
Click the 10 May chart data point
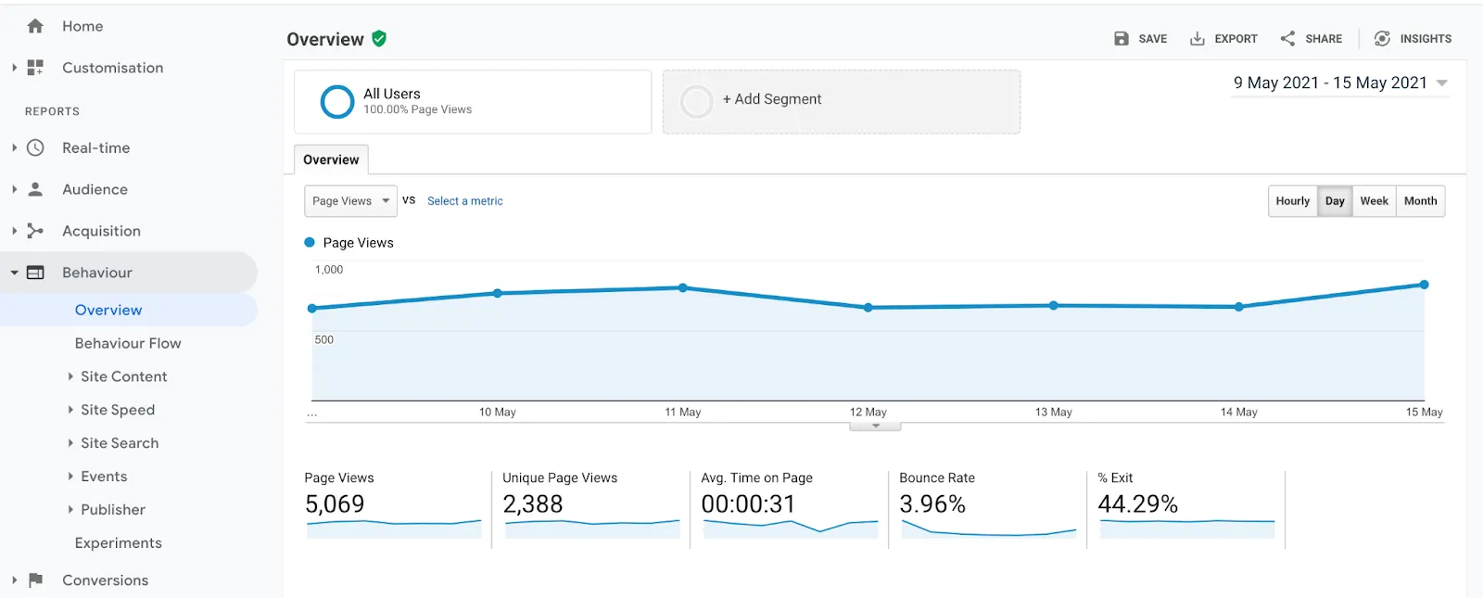coord(498,293)
